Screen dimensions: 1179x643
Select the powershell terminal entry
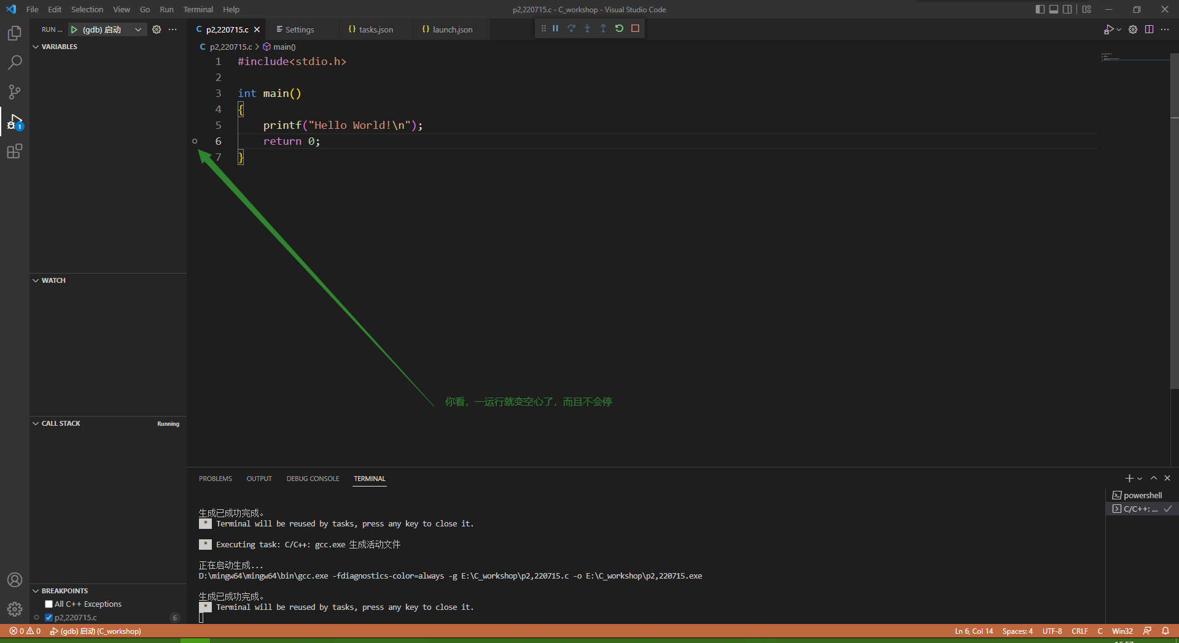point(1142,495)
